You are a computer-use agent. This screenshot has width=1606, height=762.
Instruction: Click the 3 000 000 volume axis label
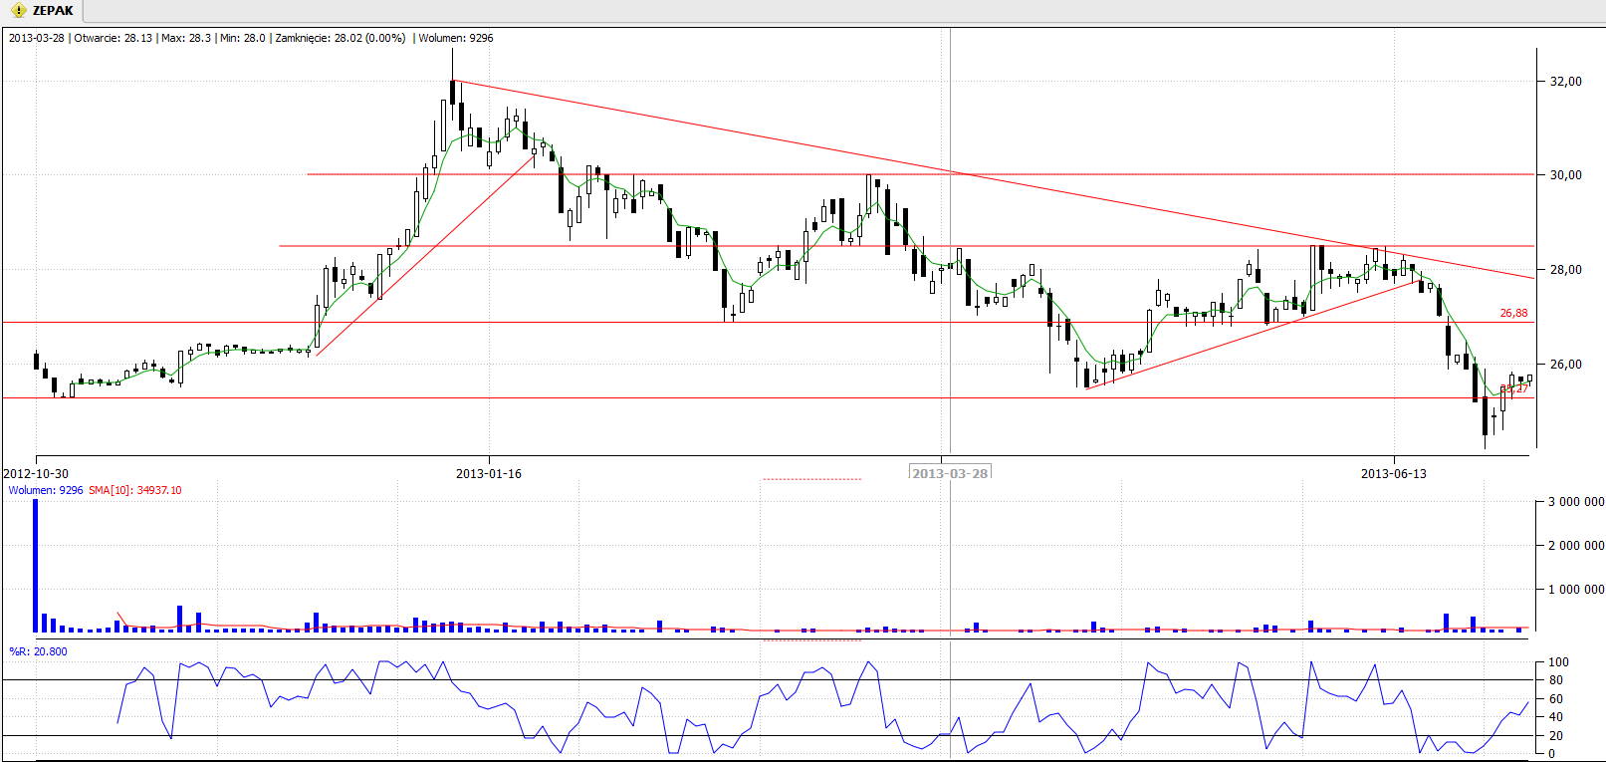pyautogui.click(x=1575, y=502)
